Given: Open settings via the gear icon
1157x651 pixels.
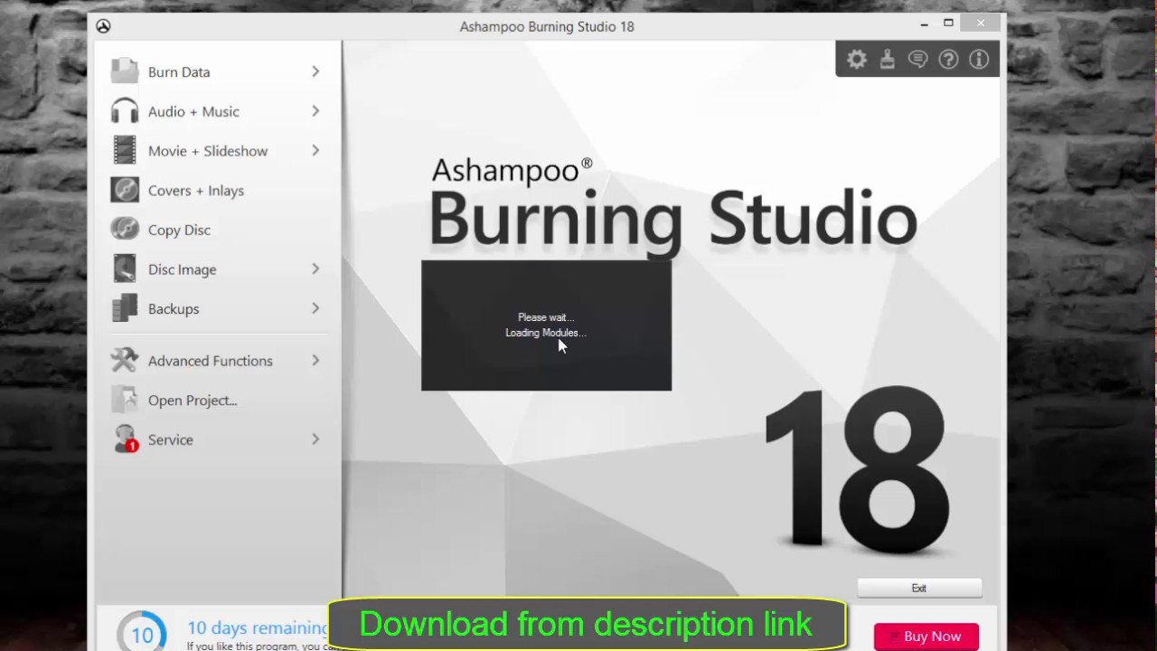Looking at the screenshot, I should click(x=857, y=60).
